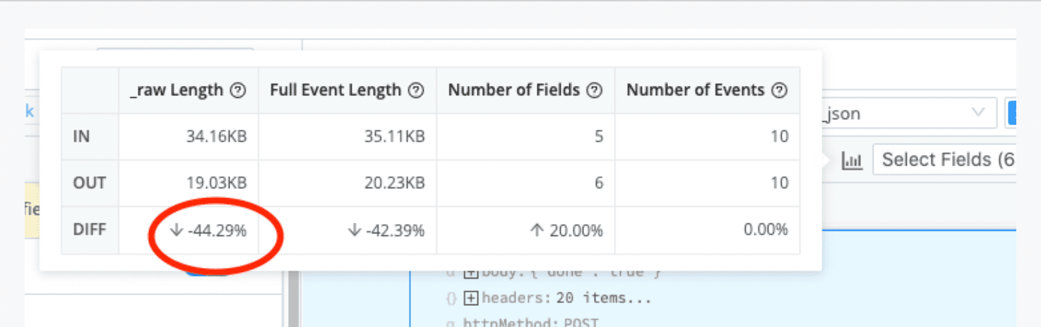Open the Select Fields dropdown

tap(946, 160)
